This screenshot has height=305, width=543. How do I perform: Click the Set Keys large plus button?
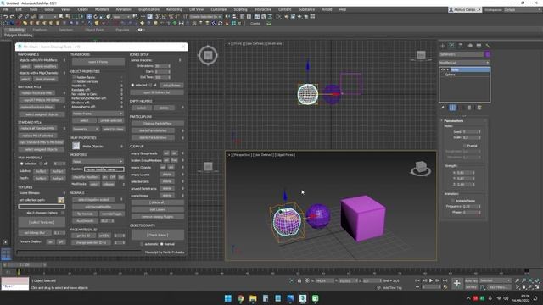pos(456,284)
